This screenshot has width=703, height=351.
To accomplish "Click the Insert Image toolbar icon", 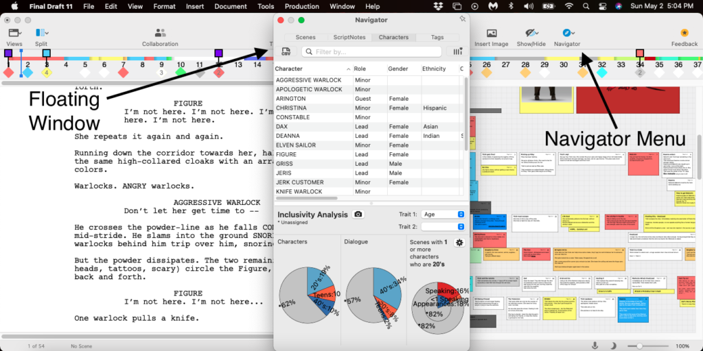I will 491,34.
